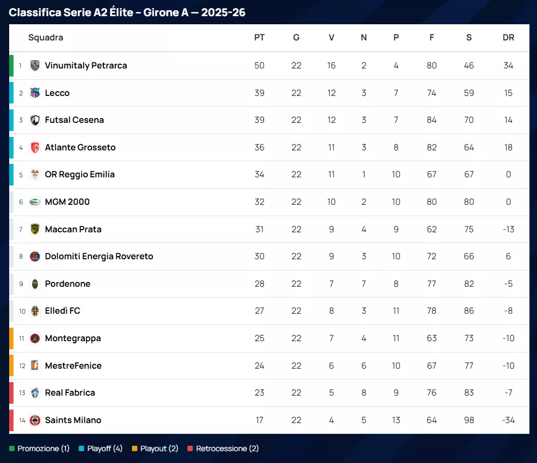Click the blue Playoff legend swatch
This screenshot has height=463, width=537.
81,448
